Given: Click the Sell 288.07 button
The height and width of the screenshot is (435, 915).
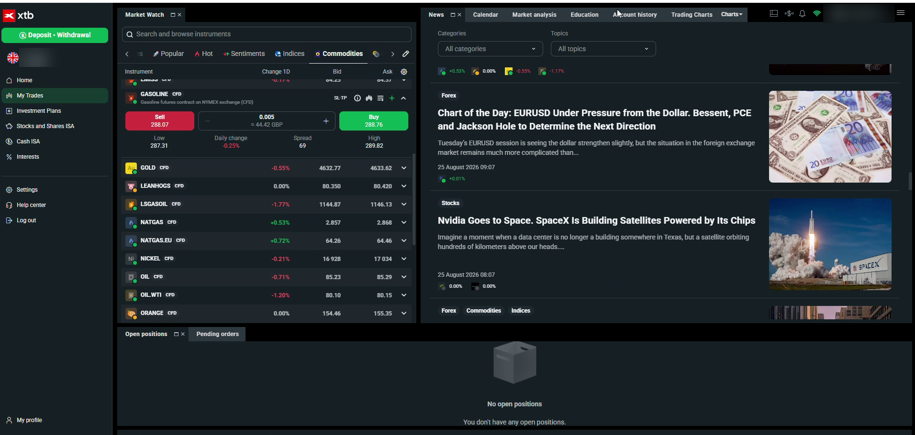Looking at the screenshot, I should click(159, 121).
